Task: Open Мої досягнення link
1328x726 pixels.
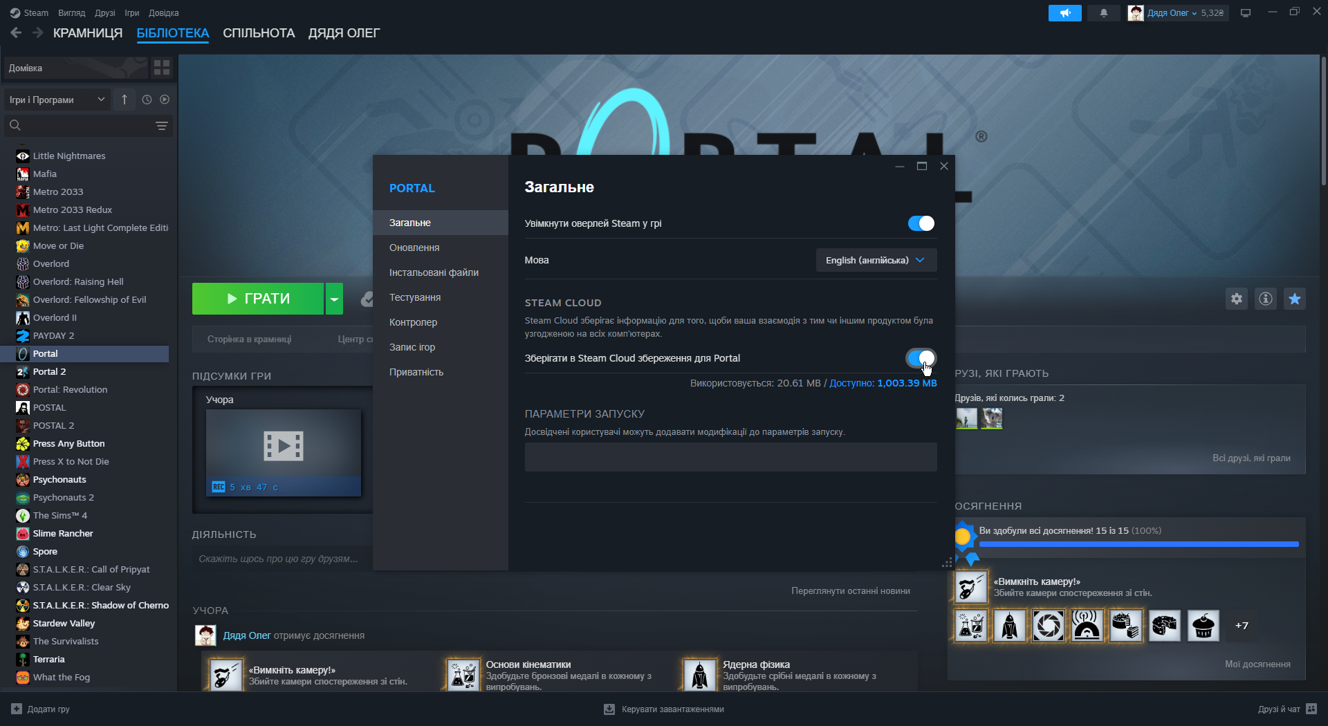Action: (1257, 664)
